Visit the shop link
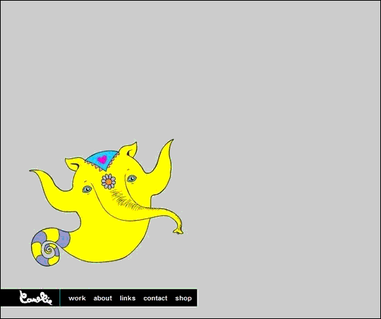Image resolution: width=381 pixels, height=319 pixels. (x=184, y=298)
